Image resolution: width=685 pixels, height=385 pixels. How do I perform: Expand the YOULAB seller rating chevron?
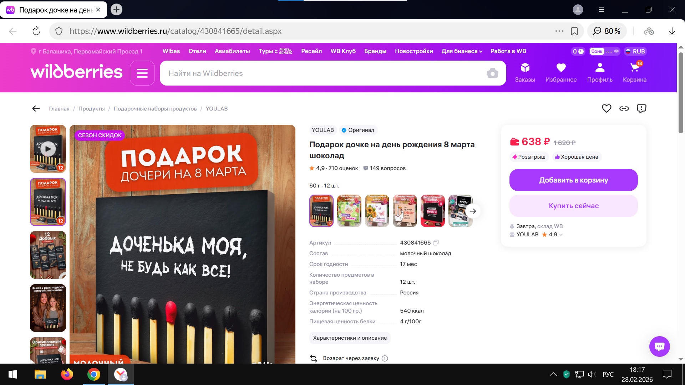(x=561, y=235)
